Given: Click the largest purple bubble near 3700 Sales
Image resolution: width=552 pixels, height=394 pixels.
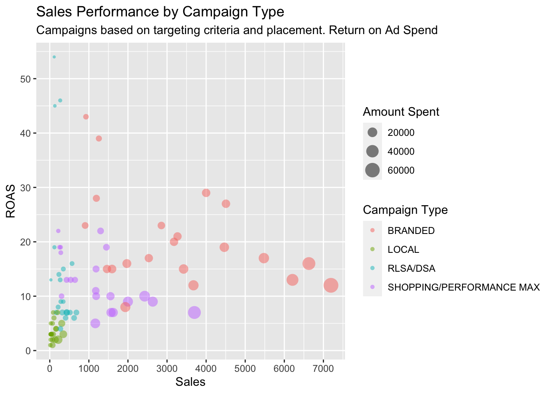Looking at the screenshot, I should [x=194, y=312].
